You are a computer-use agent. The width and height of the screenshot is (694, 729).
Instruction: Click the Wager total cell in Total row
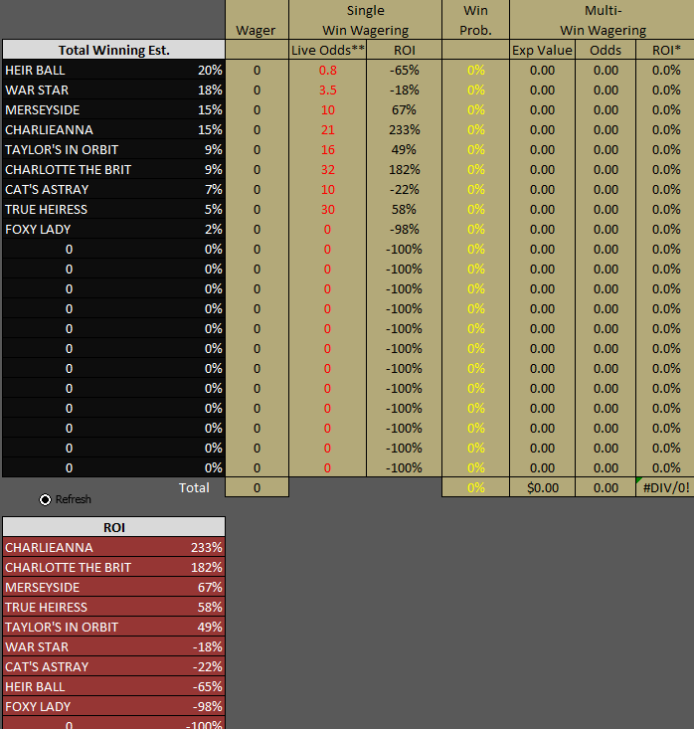click(257, 487)
